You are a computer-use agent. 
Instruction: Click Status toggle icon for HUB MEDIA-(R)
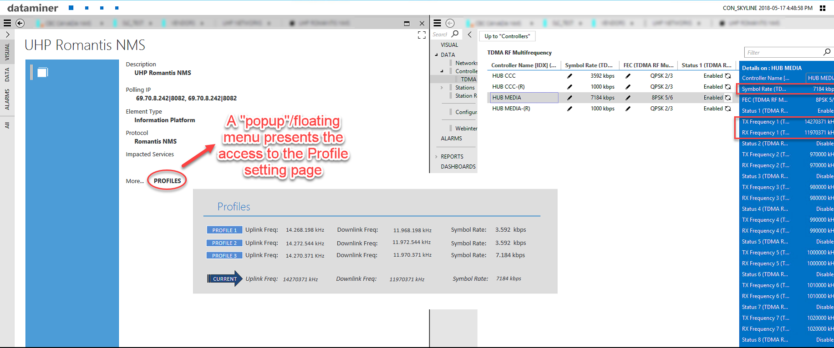click(x=728, y=109)
